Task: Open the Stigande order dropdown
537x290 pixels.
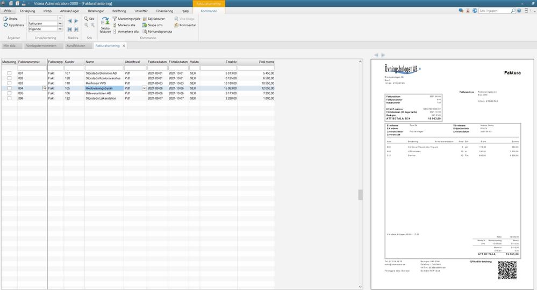Action: point(60,29)
